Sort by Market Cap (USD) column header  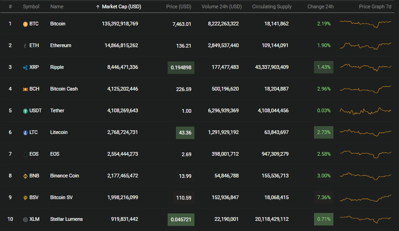(121, 6)
